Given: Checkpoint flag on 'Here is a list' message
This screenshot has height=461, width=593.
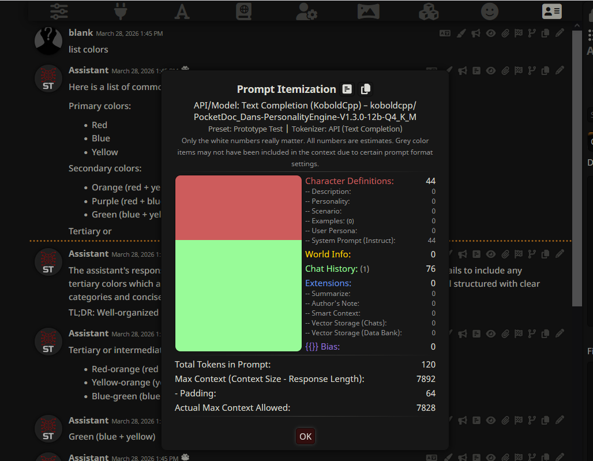Looking at the screenshot, I should pyautogui.click(x=519, y=71).
